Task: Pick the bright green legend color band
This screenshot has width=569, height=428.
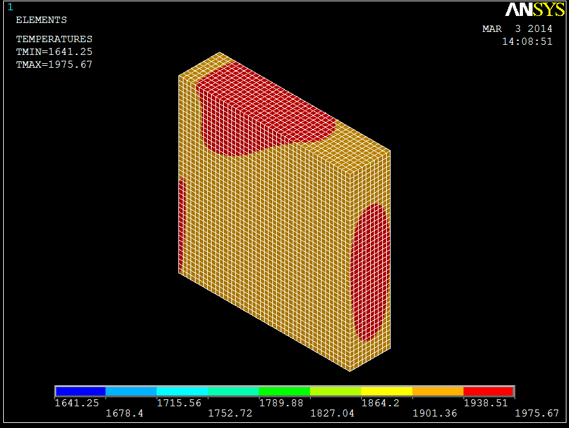Action: (x=284, y=391)
